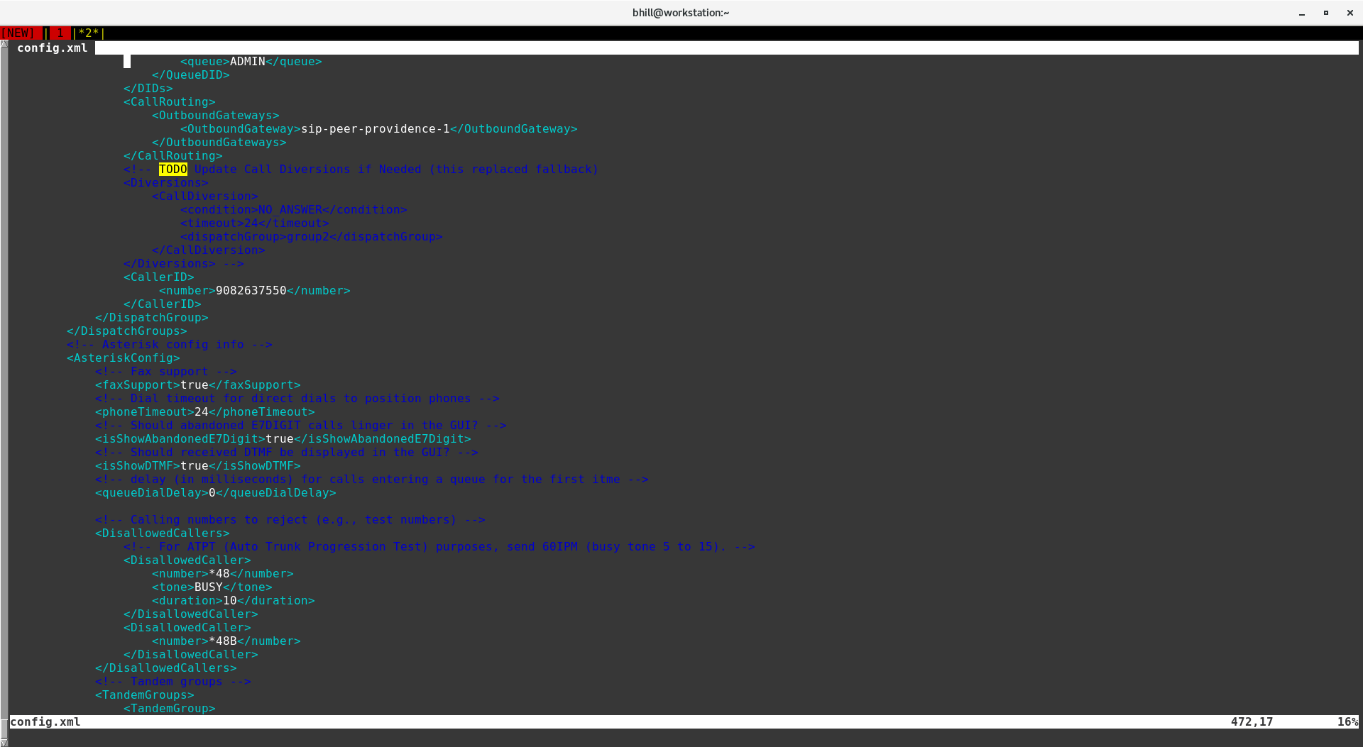1363x747 pixels.
Task: Click the first <DisallowedCaller> opening tag
Action: (187, 560)
